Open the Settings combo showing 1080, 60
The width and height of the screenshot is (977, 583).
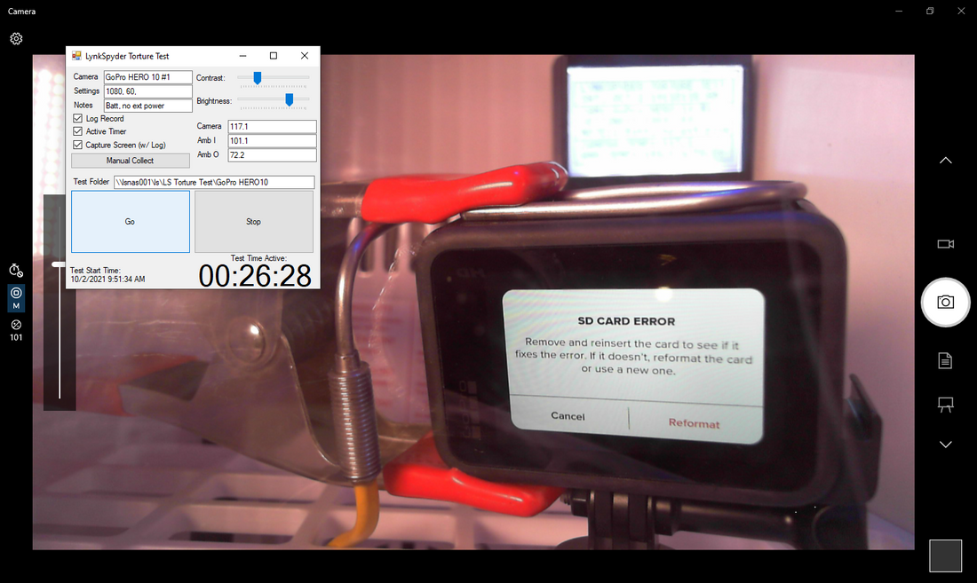pos(147,91)
